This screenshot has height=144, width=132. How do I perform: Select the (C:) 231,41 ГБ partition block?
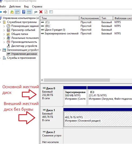(x=110, y=96)
